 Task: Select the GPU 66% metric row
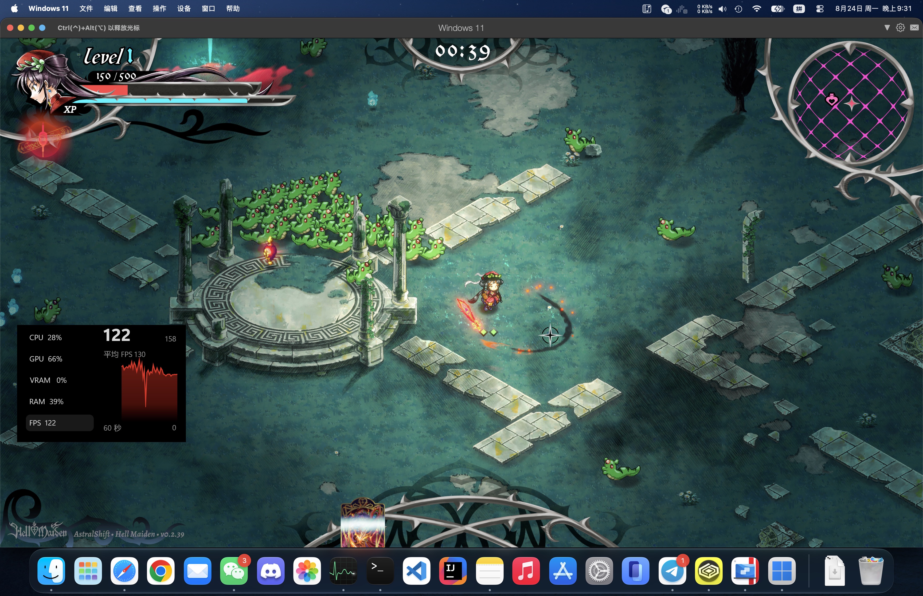click(x=60, y=359)
